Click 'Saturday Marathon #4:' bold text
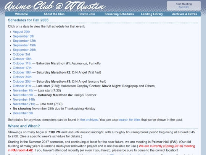 point(55,95)
